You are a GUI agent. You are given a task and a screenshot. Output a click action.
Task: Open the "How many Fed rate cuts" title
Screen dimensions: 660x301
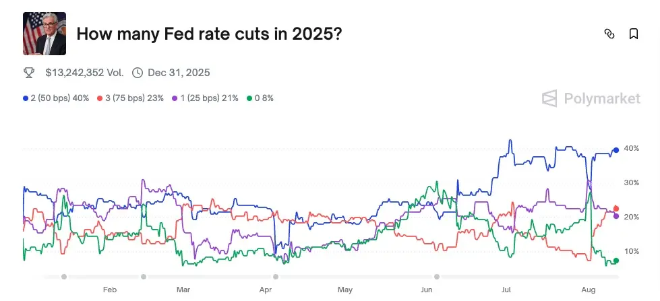tap(209, 34)
